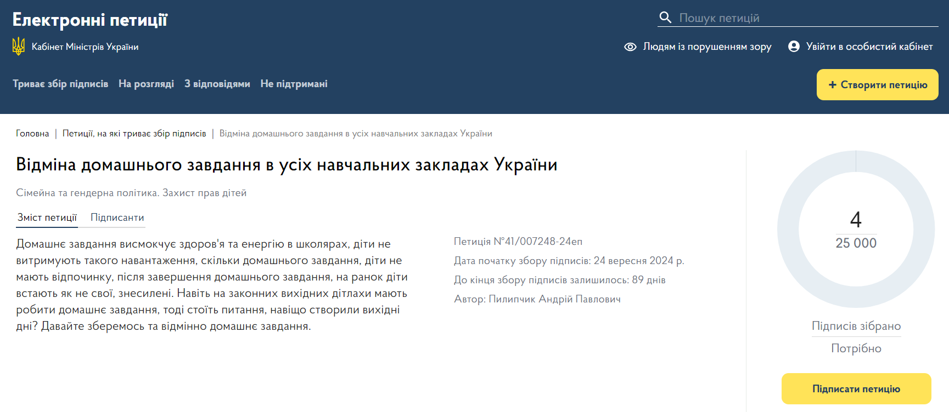Click the user account avatar icon
Screen dimensions: 949x412
point(794,47)
